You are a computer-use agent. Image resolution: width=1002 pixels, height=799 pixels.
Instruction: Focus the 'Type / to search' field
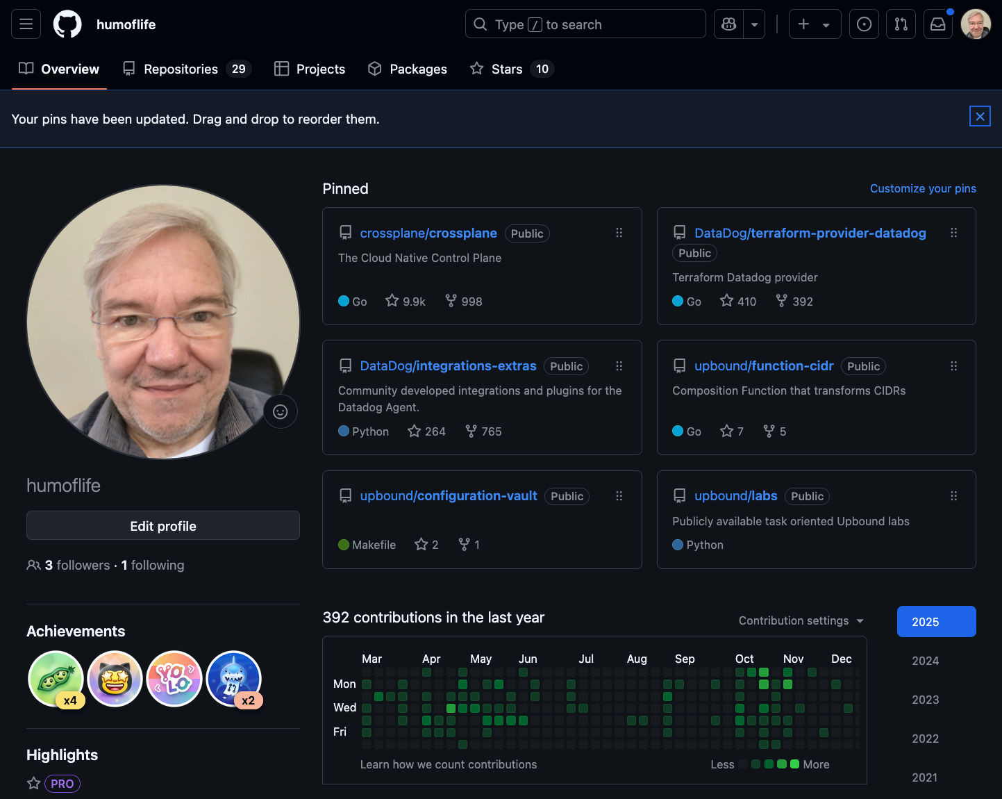pyautogui.click(x=585, y=24)
